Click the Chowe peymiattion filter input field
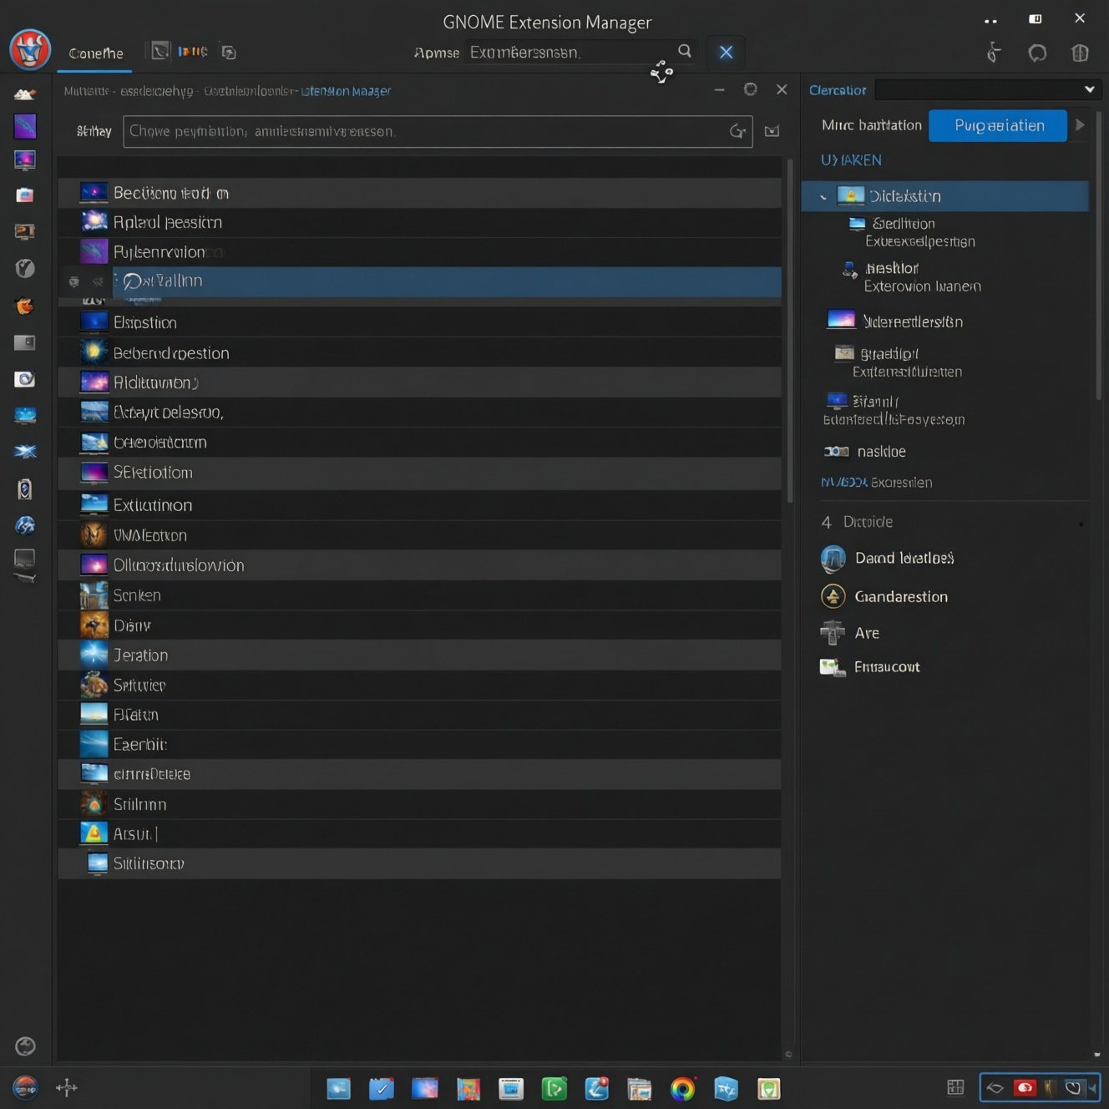 [438, 131]
